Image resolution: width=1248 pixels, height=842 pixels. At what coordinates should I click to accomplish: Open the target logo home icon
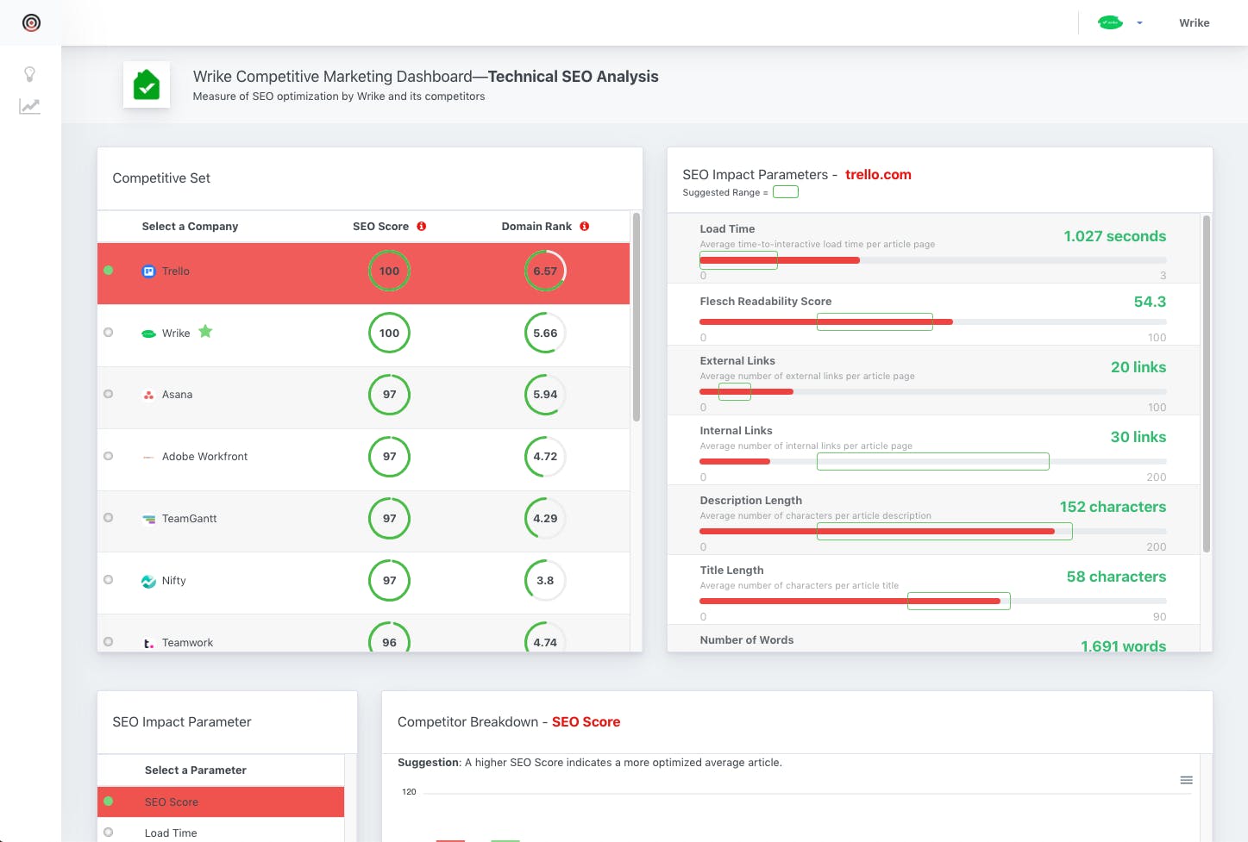click(x=31, y=22)
